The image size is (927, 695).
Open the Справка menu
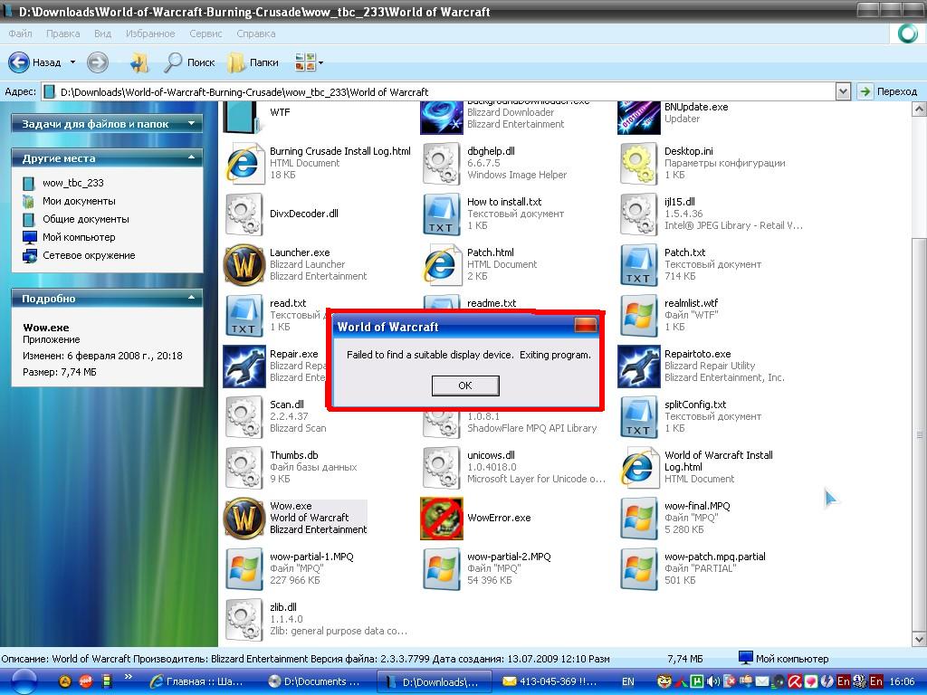click(256, 33)
